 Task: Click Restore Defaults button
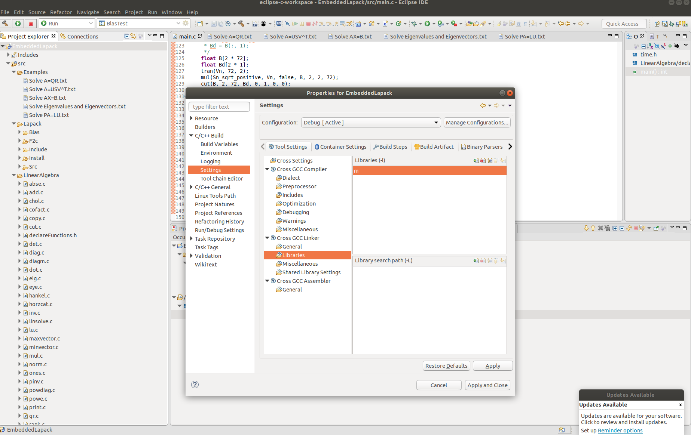point(446,366)
